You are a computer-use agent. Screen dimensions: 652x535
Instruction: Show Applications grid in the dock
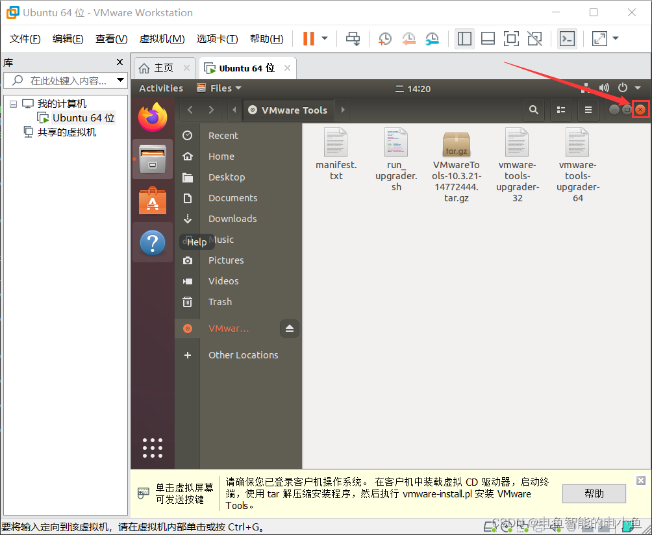pyautogui.click(x=153, y=448)
